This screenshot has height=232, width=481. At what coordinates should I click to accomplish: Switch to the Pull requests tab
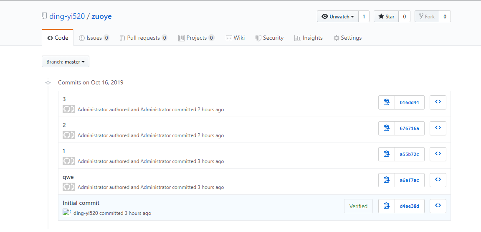click(x=143, y=38)
